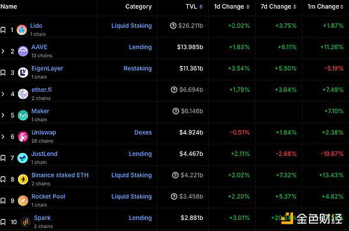
Task: Click the AAVE ghost logo icon
Action: pyautogui.click(x=23, y=51)
